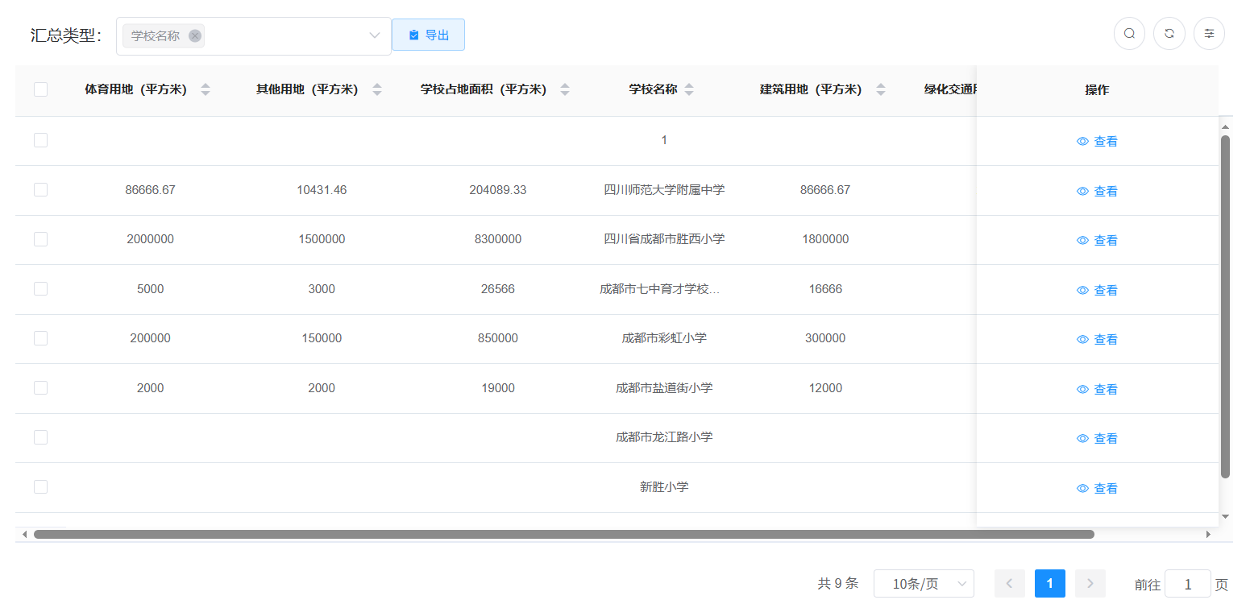This screenshot has width=1250, height=604.
Task: Click the page number jump input field
Action: 1186,585
